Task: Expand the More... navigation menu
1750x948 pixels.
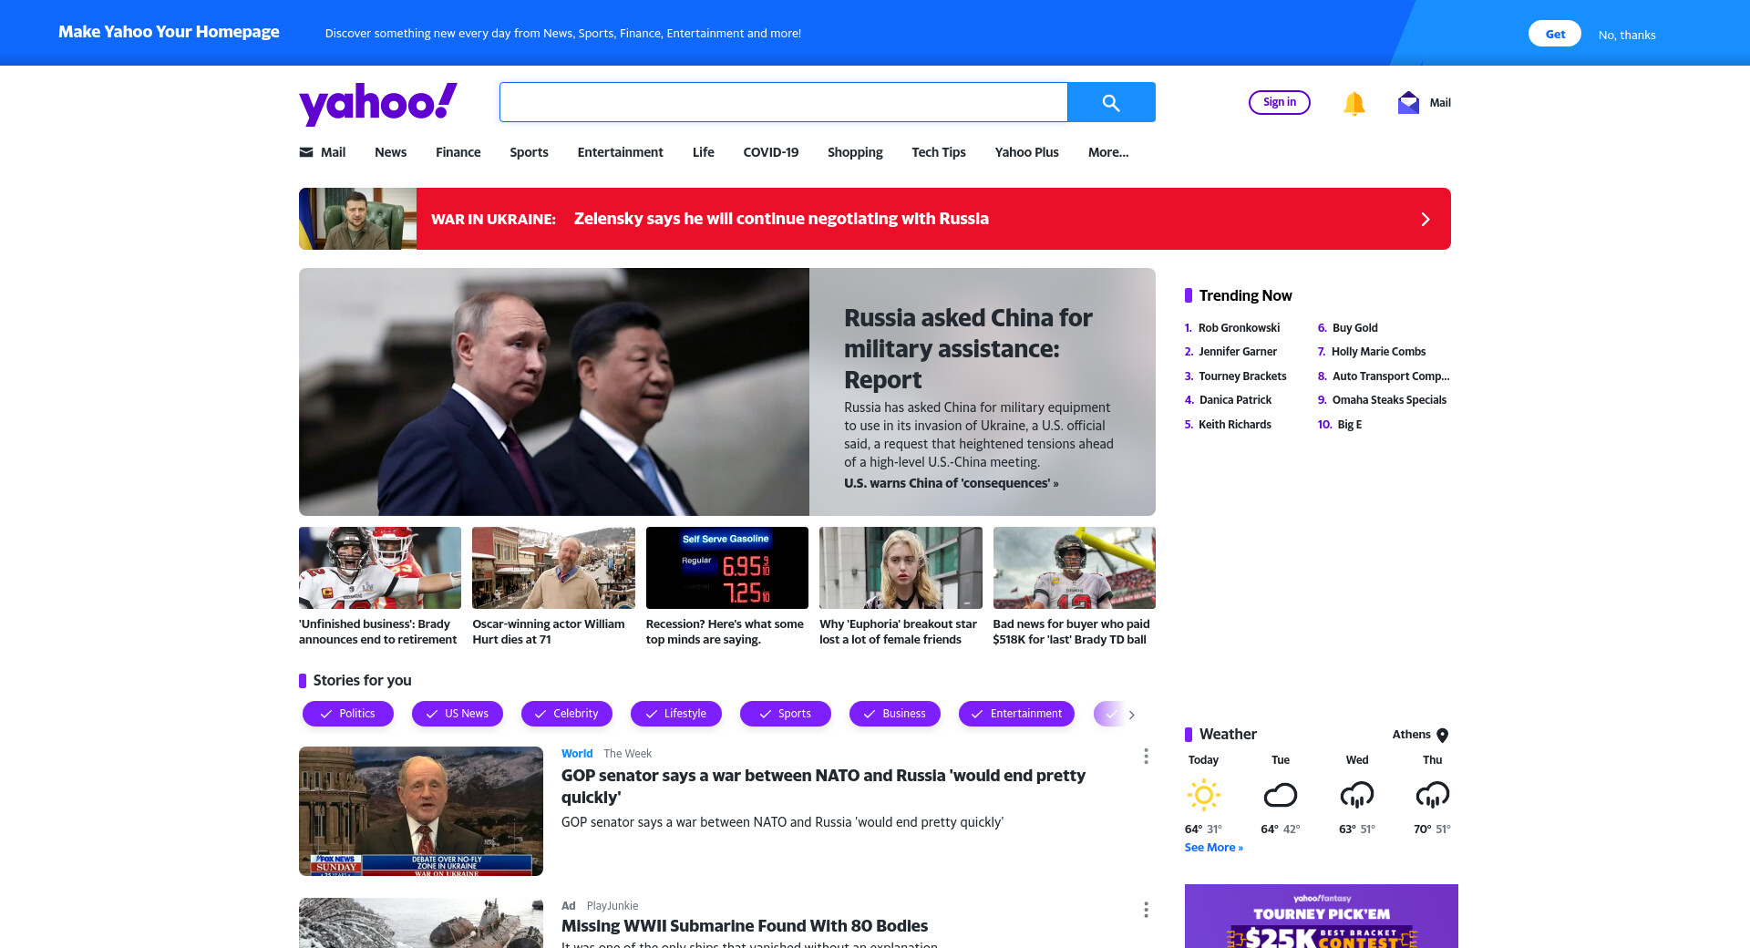Action: coord(1108,152)
